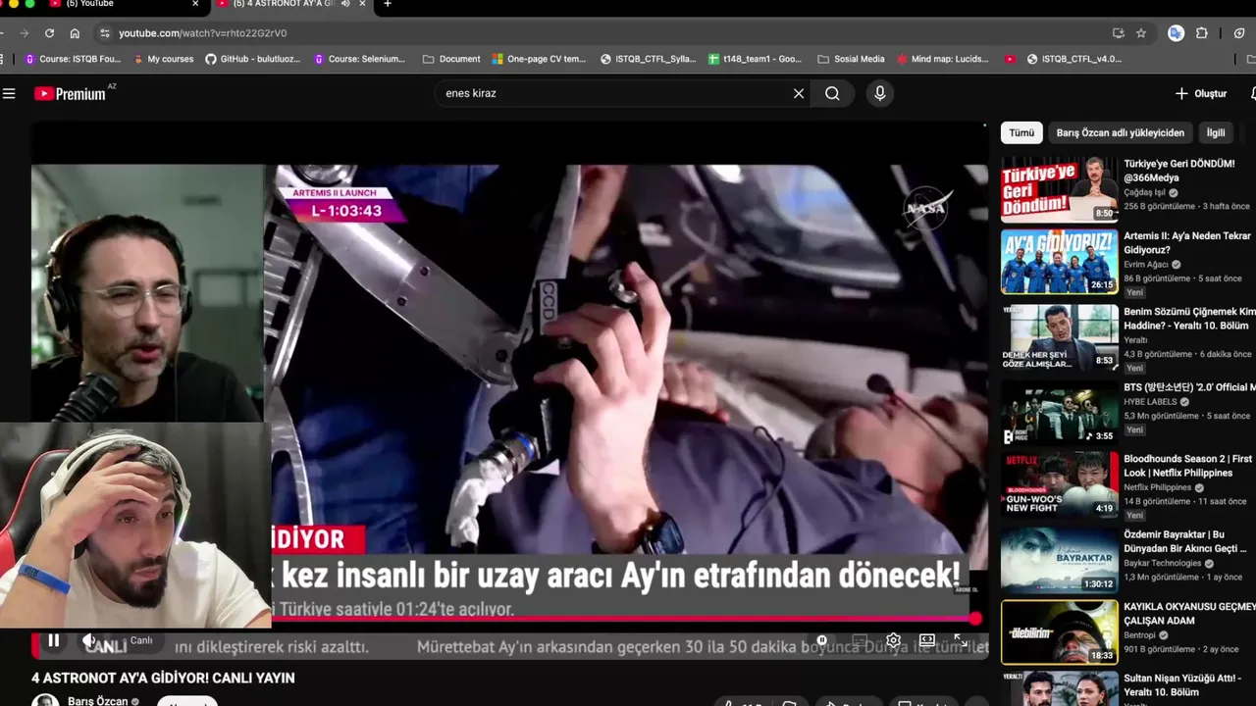Open 'KAYIKLA OKYANUSU GEÇMEY ÇALIŞAN ADAM' title
Viewport: 1256px width, 706px height.
click(x=1189, y=614)
